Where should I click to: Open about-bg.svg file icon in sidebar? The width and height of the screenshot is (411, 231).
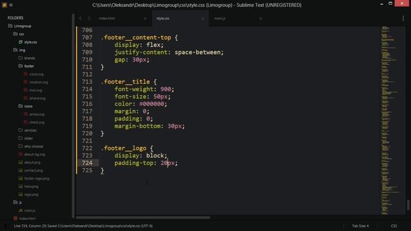[21, 154]
